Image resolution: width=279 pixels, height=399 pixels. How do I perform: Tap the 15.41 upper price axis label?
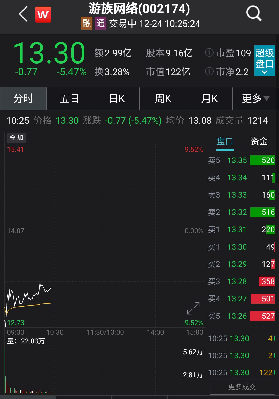pyautogui.click(x=16, y=150)
